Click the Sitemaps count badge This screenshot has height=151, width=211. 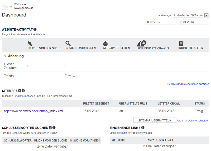20,91
